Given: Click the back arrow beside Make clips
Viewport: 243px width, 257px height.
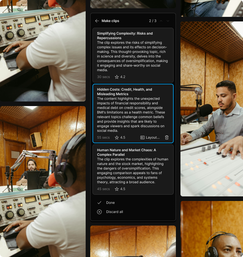Looking at the screenshot, I should pyautogui.click(x=97, y=21).
